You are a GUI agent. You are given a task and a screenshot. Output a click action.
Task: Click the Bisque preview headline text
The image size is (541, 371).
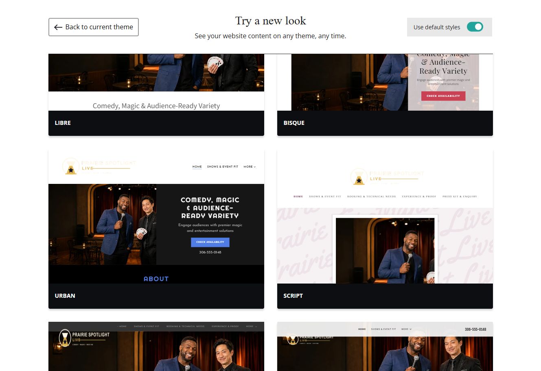pyautogui.click(x=443, y=63)
